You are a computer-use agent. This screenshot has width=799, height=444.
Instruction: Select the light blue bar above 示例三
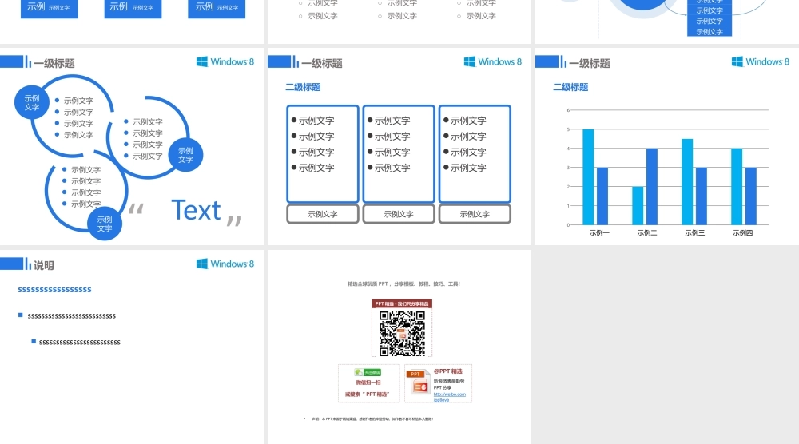coord(687,182)
